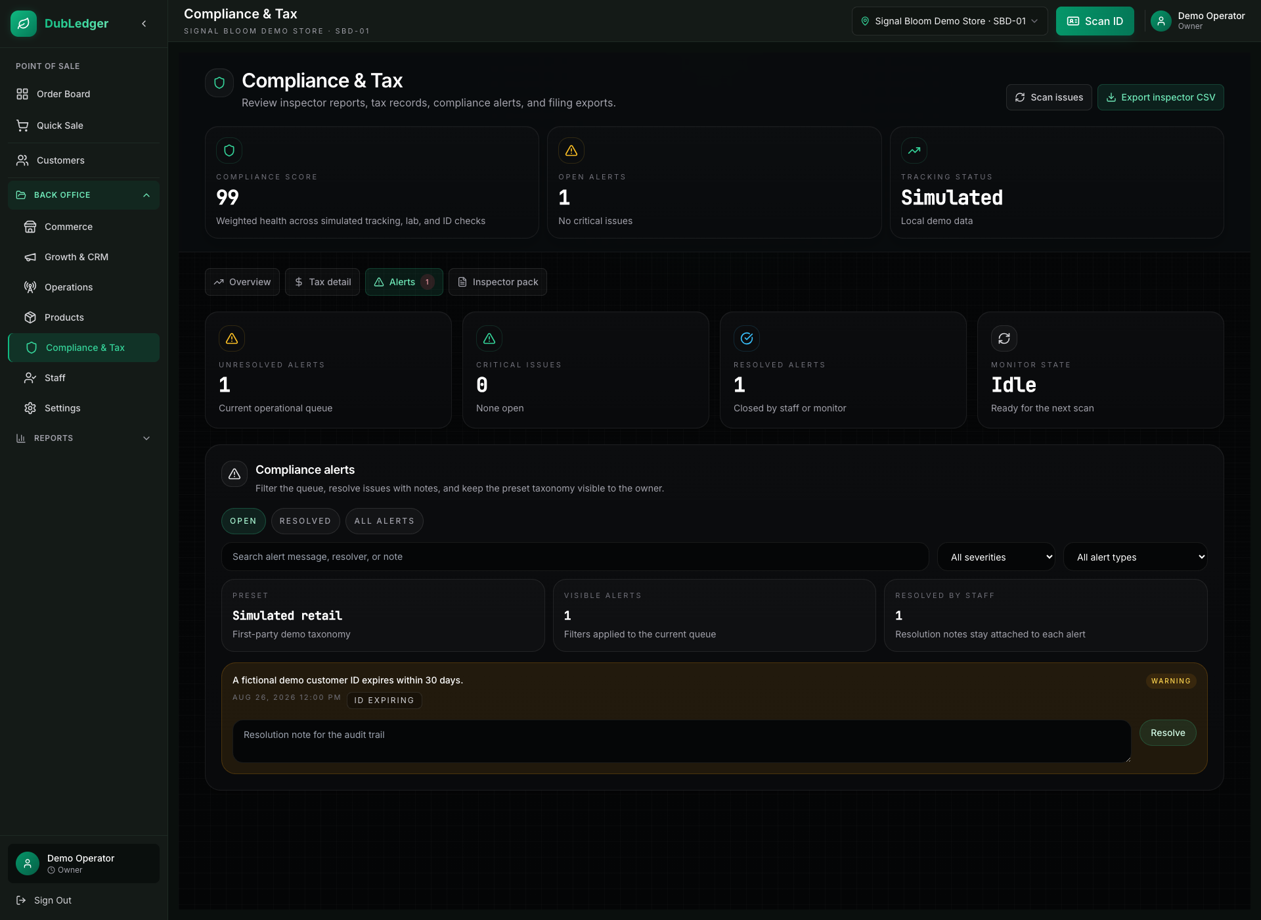The image size is (1261, 920).
Task: Click the compliance score value 99
Action: pyautogui.click(x=227, y=197)
